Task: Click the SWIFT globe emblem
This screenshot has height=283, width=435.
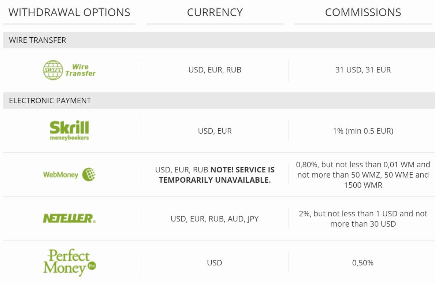Action: (53, 70)
